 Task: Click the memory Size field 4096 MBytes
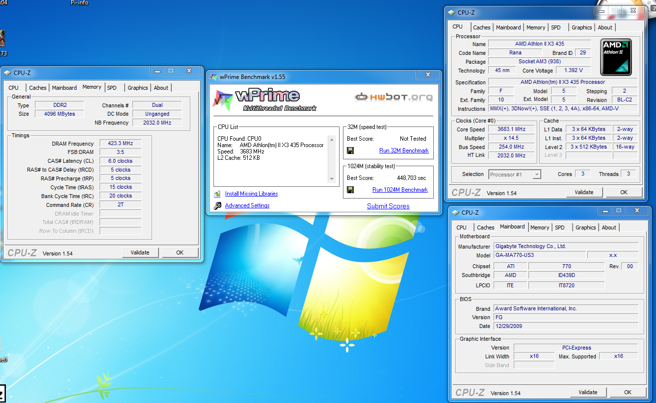coord(59,114)
